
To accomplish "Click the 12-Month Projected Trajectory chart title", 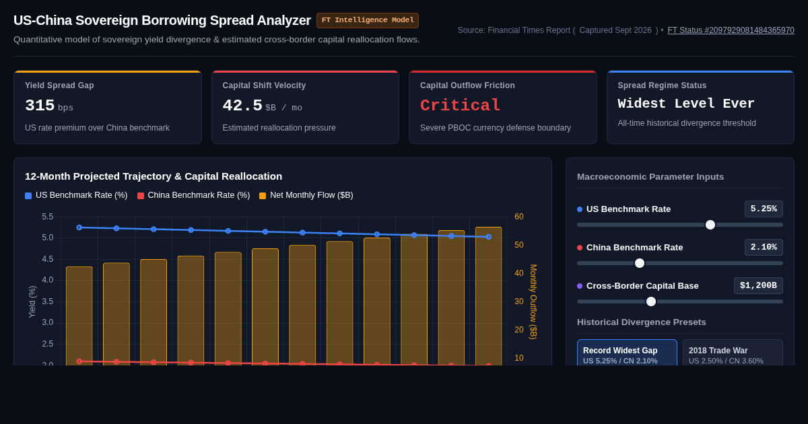I will pyautogui.click(x=154, y=176).
